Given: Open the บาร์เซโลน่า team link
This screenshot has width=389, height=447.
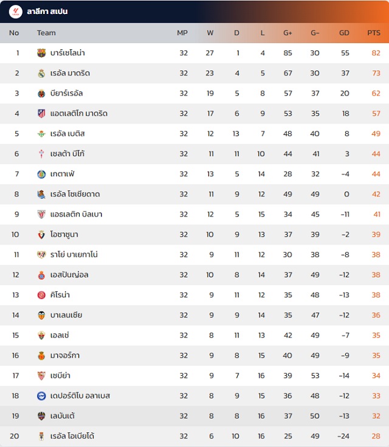Looking at the screenshot, I should coord(72,53).
